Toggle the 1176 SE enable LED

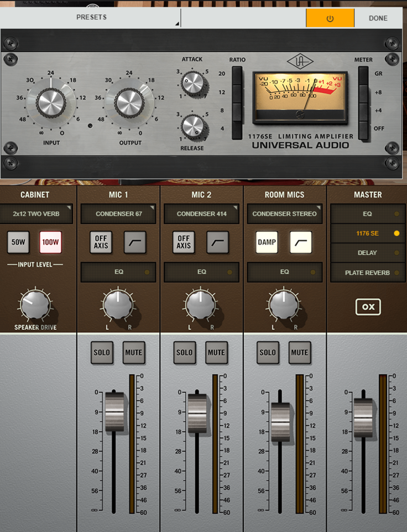pyautogui.click(x=396, y=233)
